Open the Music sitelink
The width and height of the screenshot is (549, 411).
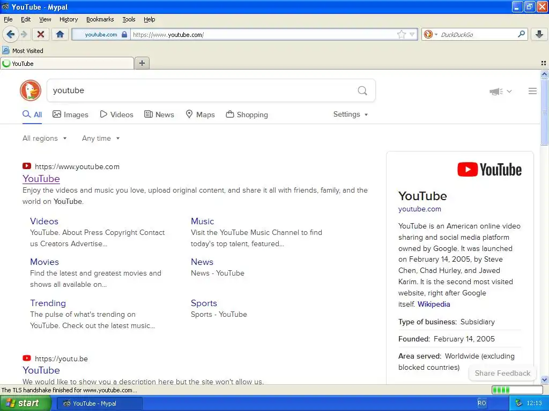pyautogui.click(x=202, y=221)
